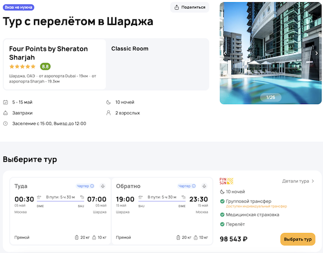Click the 8.8 hotel rating badge
Viewport: 323px width, 253px height.
(46, 66)
